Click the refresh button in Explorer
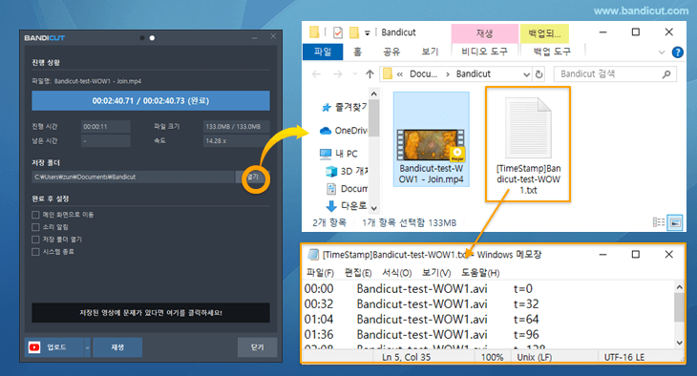 point(539,74)
